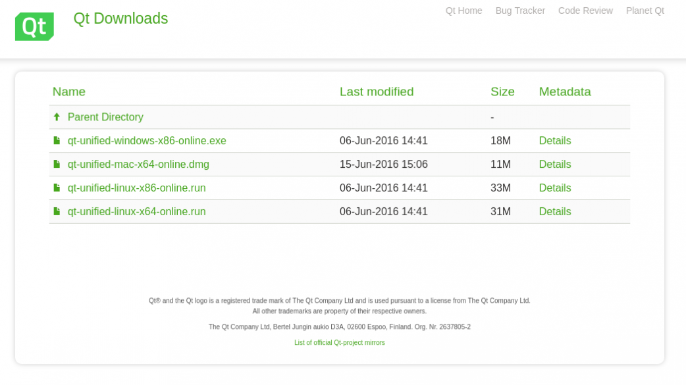Viewport: 686px width, 385px height.
Task: Go to Bug Tracker navigation link
Action: click(x=520, y=11)
